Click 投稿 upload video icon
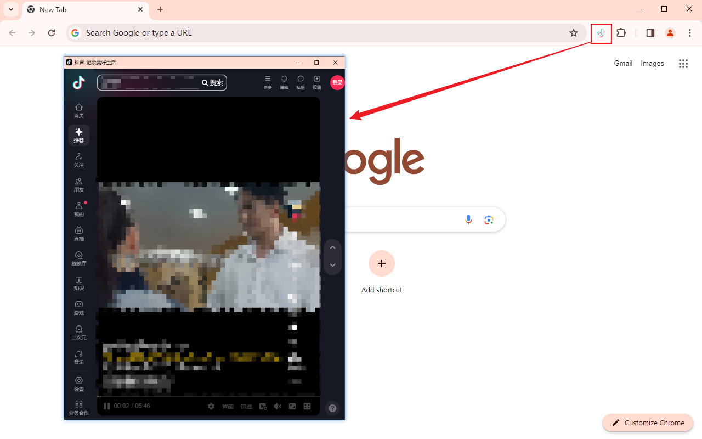The width and height of the screenshot is (702, 439). [x=317, y=82]
